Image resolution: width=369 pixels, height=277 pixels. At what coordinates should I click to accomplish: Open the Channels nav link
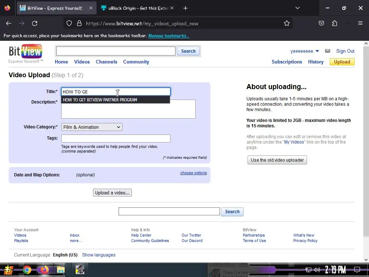[106, 62]
